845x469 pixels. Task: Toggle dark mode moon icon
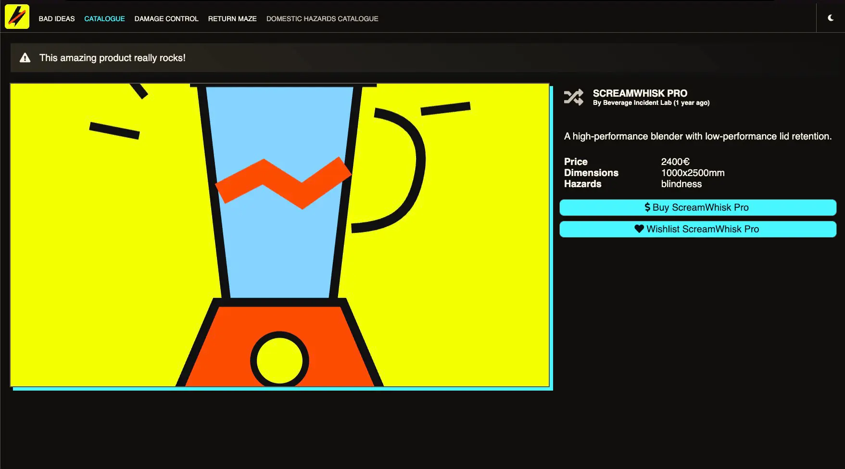[x=831, y=18]
